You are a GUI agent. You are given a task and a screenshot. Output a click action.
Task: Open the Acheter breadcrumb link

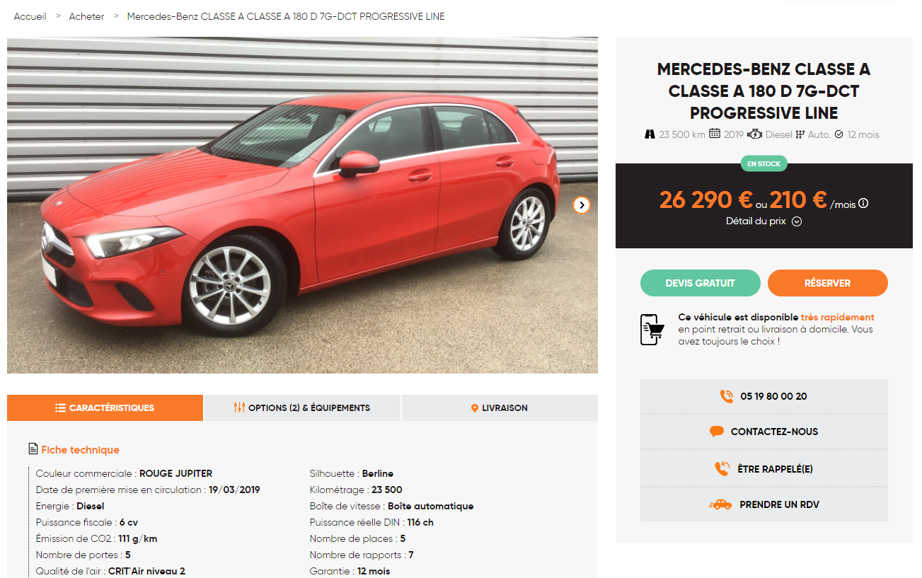click(x=86, y=16)
